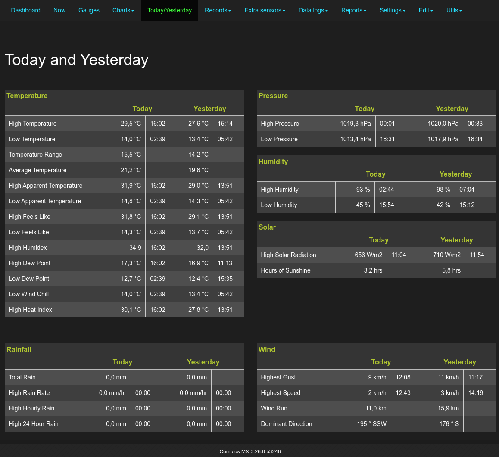The image size is (499, 457).
Task: Click the Cumulus MX version footer text
Action: click(250, 451)
